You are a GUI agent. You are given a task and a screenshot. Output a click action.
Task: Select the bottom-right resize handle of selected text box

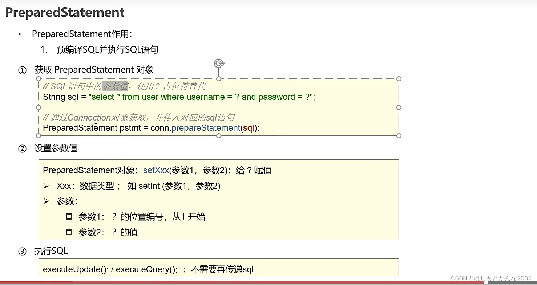[x=399, y=136]
